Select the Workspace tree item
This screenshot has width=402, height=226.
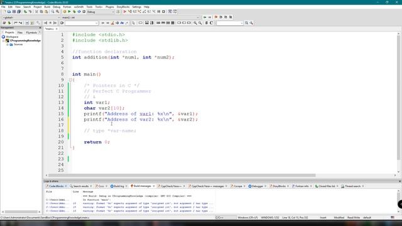(x=12, y=37)
